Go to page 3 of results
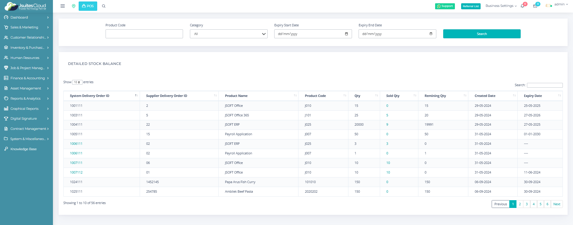The image size is (573, 225). point(527,204)
